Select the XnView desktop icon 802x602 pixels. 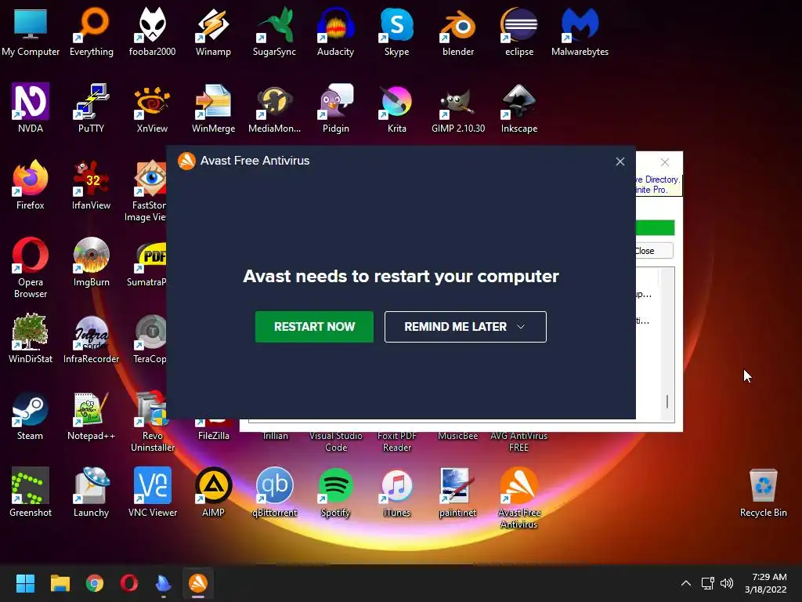point(153,108)
